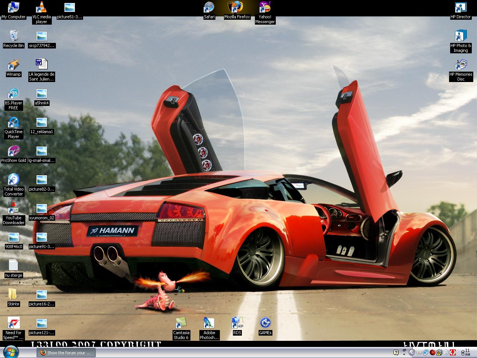Image resolution: width=477 pixels, height=358 pixels.
Task: Select the Total Video Converter shortcut
Action: pos(13,185)
